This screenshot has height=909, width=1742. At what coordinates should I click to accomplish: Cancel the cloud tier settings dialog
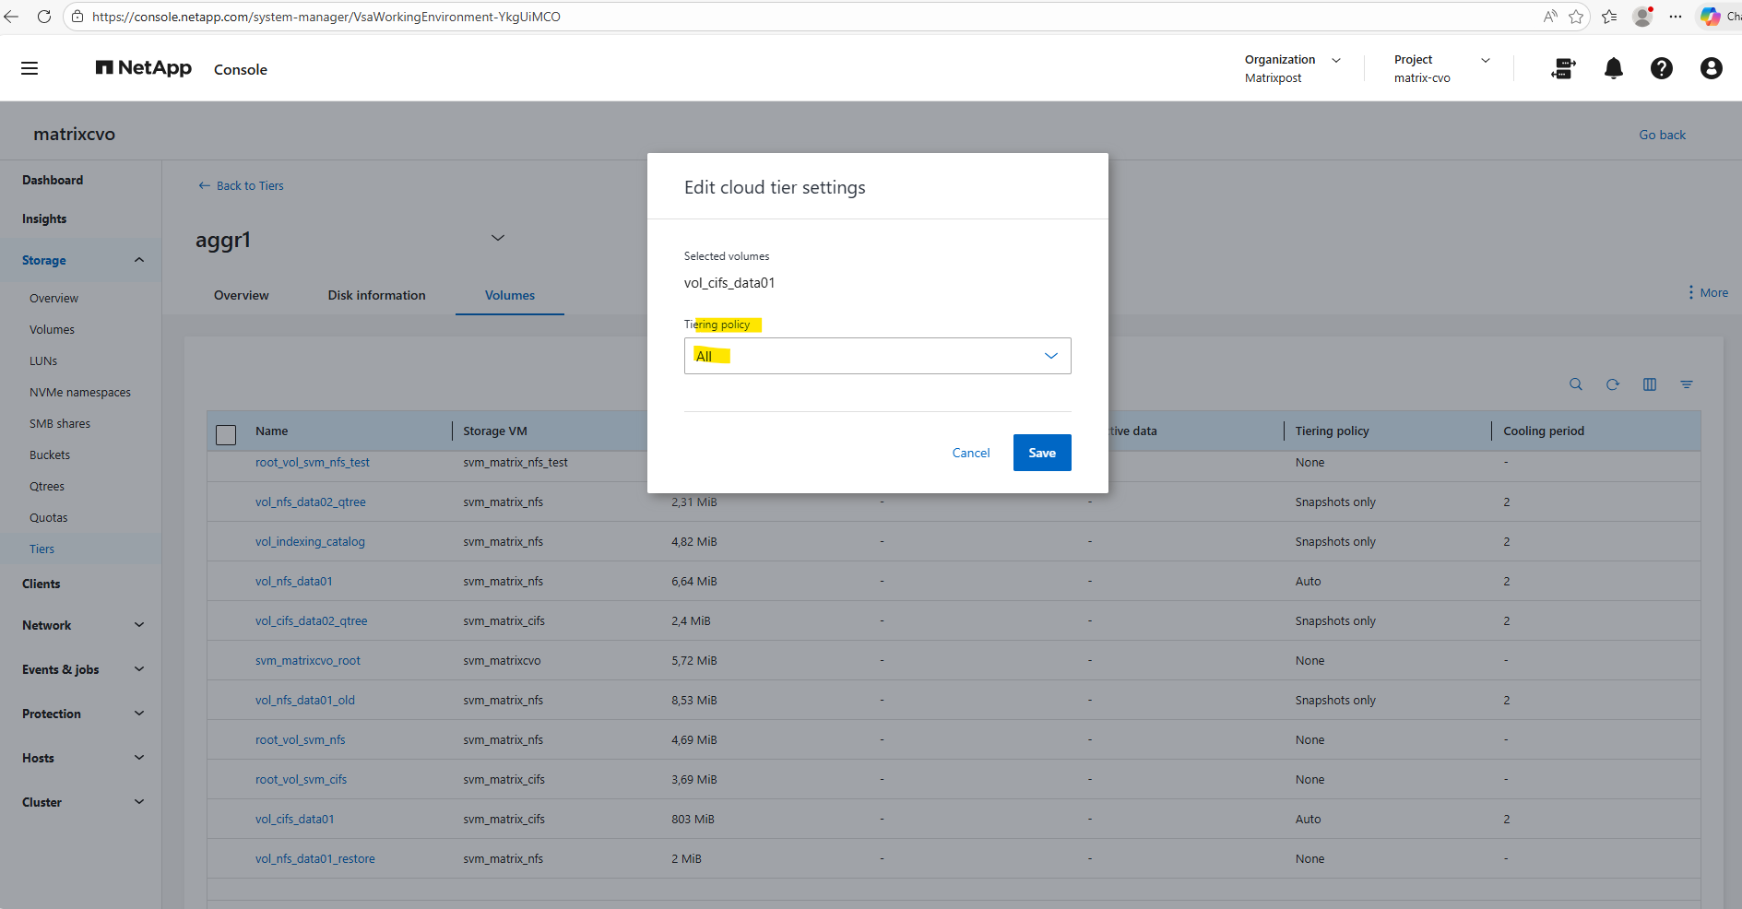970,453
